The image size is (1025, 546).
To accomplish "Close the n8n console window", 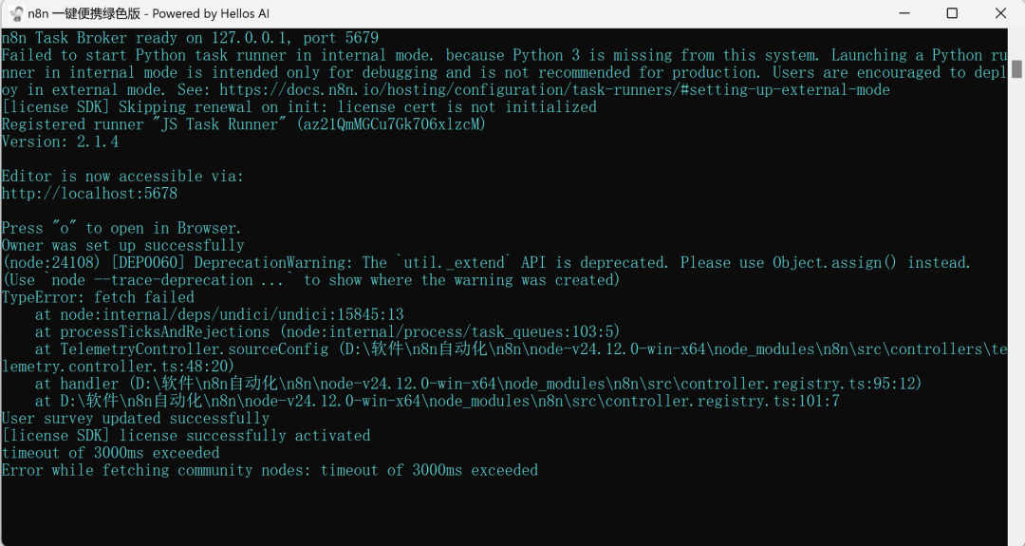I will point(1001,13).
